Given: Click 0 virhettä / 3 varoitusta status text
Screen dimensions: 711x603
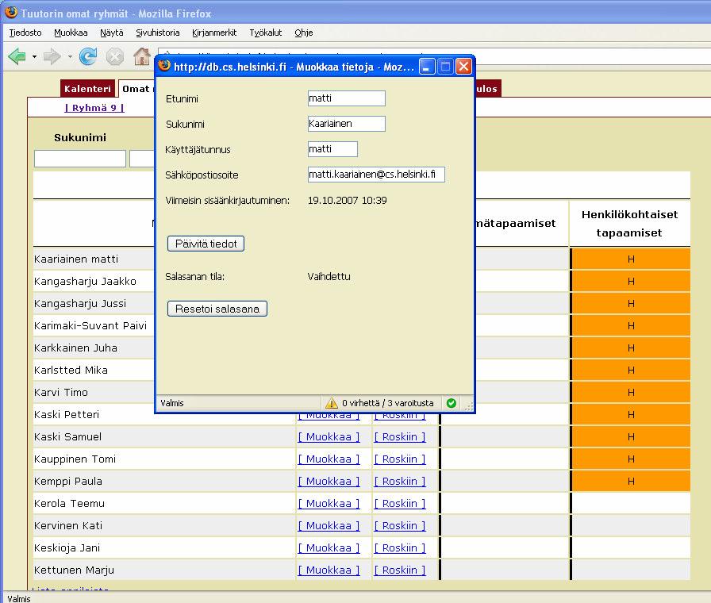Looking at the screenshot, I should pyautogui.click(x=388, y=403).
